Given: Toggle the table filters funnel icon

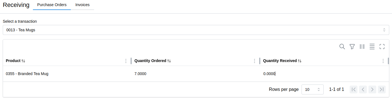Looking at the screenshot, I should click(352, 47).
